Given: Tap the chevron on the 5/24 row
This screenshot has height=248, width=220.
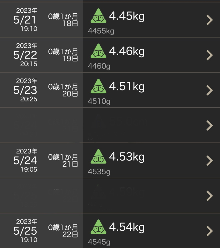Looking at the screenshot, I should [210, 161].
